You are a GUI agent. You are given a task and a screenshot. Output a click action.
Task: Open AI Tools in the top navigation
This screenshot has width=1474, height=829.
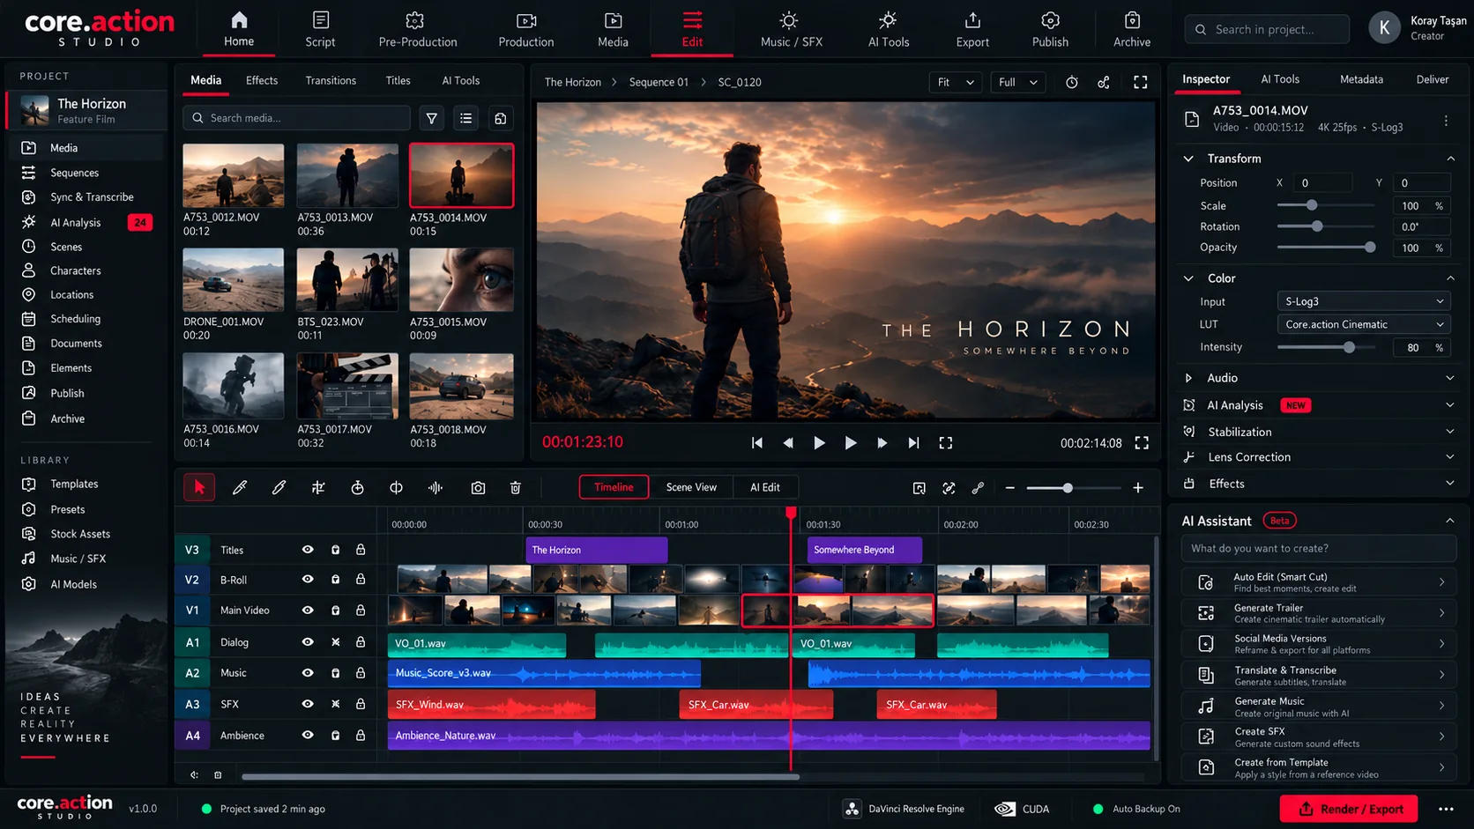click(888, 29)
